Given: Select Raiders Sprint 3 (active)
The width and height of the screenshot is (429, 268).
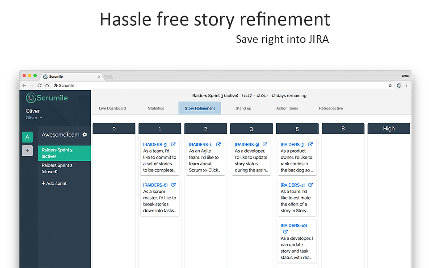Looking at the screenshot, I should (64, 153).
